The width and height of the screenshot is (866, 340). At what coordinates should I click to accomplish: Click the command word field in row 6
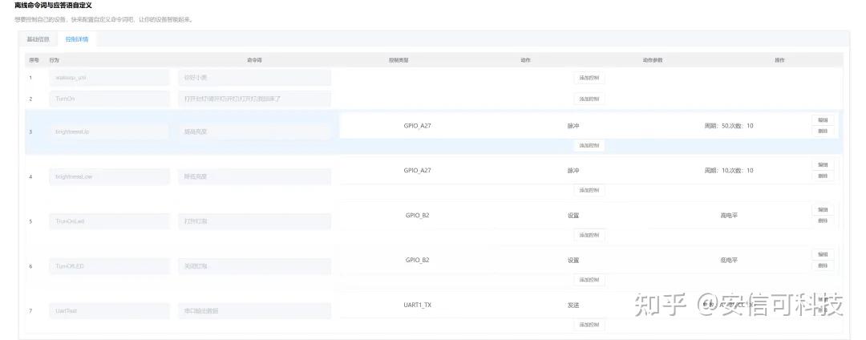255,266
